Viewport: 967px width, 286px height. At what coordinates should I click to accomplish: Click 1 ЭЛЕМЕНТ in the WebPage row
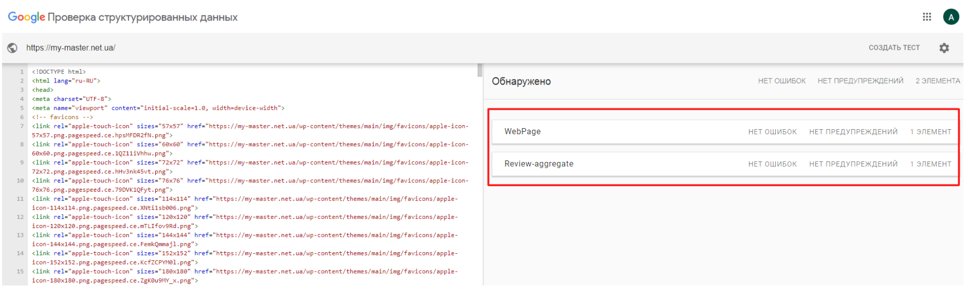931,132
